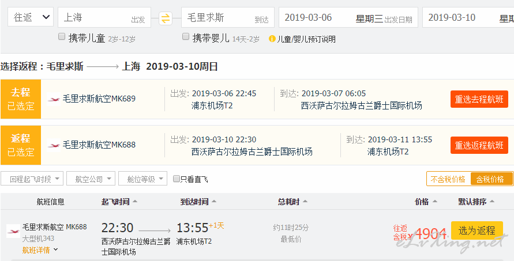Click Air Mauritius logo in outbound row

pos(54,99)
